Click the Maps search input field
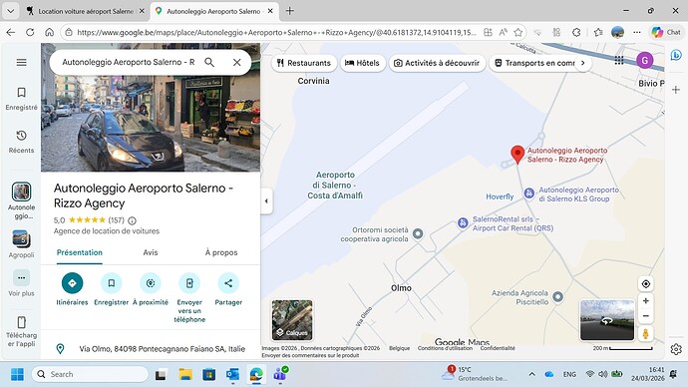688x387 pixels. (129, 62)
